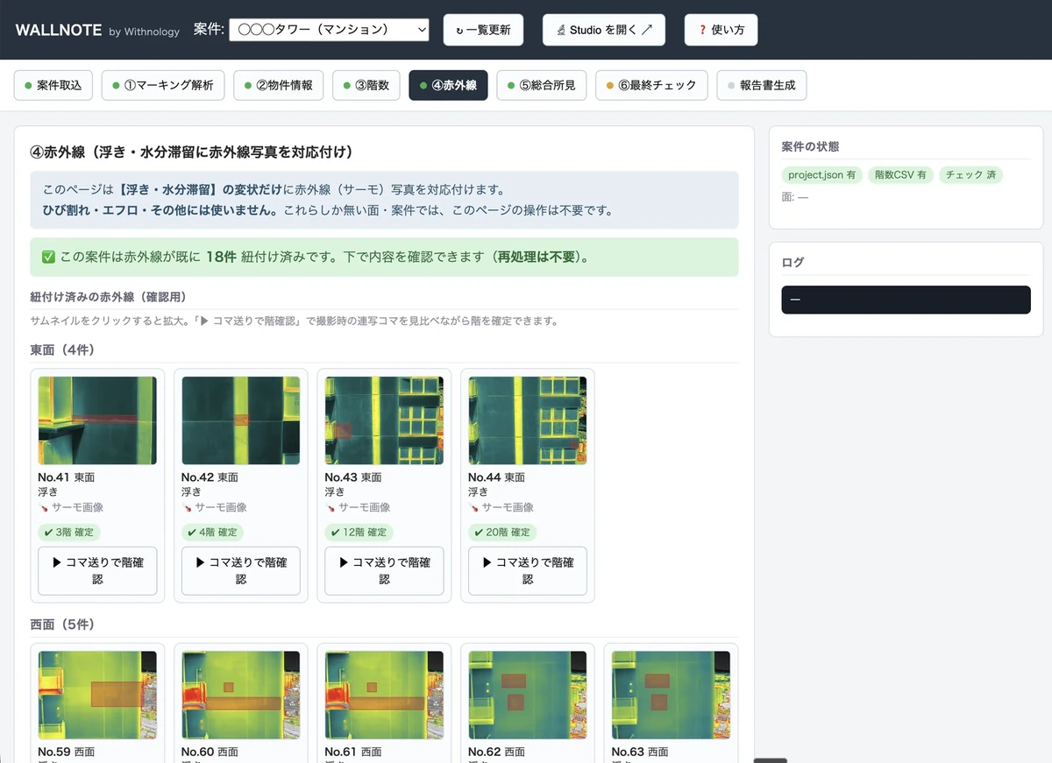Switch to the ③階数 tab
Viewport: 1052px width, 763px height.
366,86
